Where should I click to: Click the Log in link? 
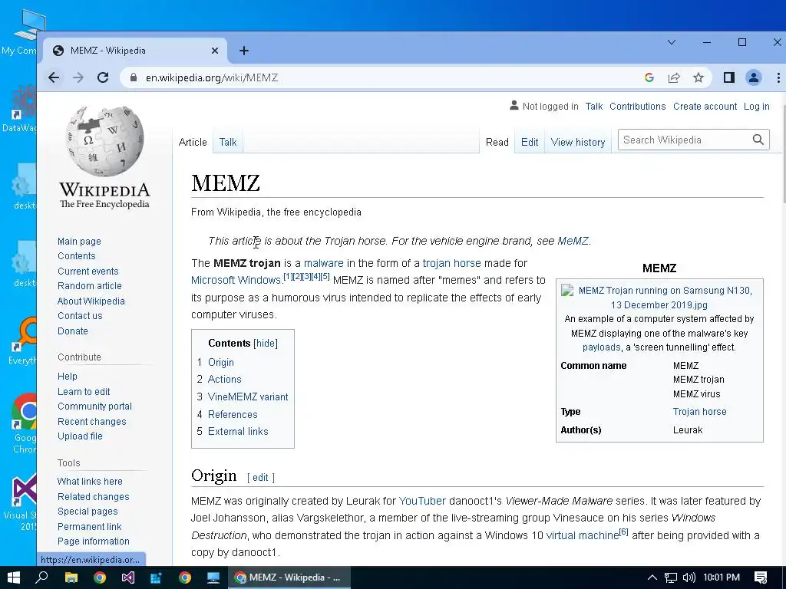point(756,106)
